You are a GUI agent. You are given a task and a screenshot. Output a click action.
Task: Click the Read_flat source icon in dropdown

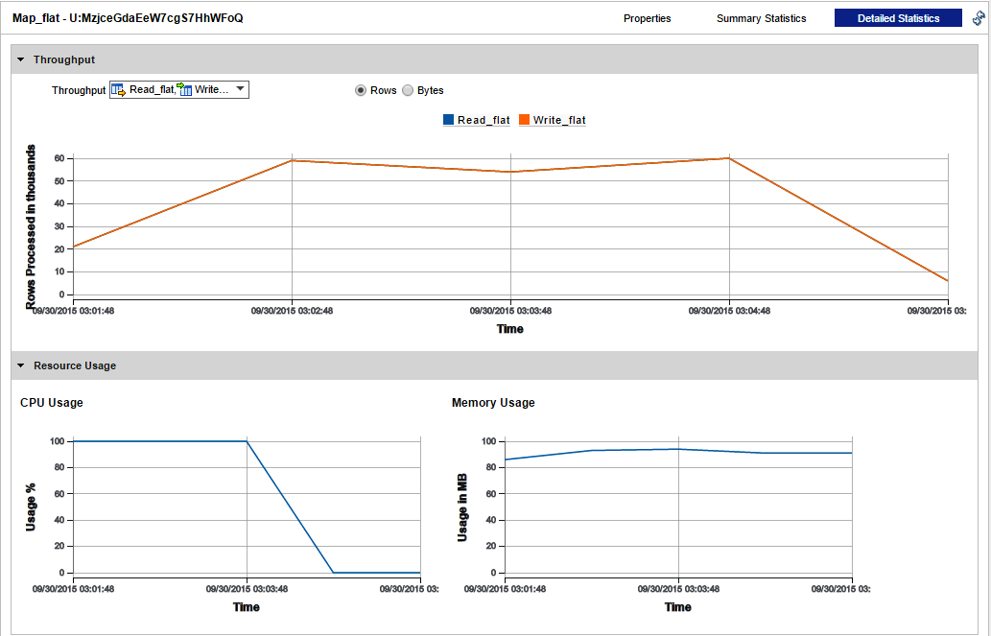pyautogui.click(x=119, y=89)
